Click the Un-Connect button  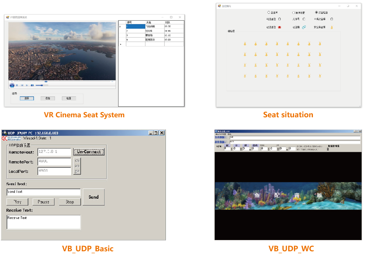pos(89,152)
